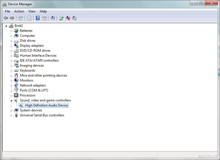Image resolution: width=220 pixels, height=160 pixels.
Task: Click Scan for hardware changes icon
Action: (x=53, y=18)
